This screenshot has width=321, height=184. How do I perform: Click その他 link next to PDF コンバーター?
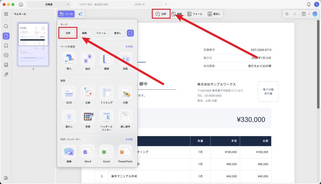pyautogui.click(x=129, y=139)
